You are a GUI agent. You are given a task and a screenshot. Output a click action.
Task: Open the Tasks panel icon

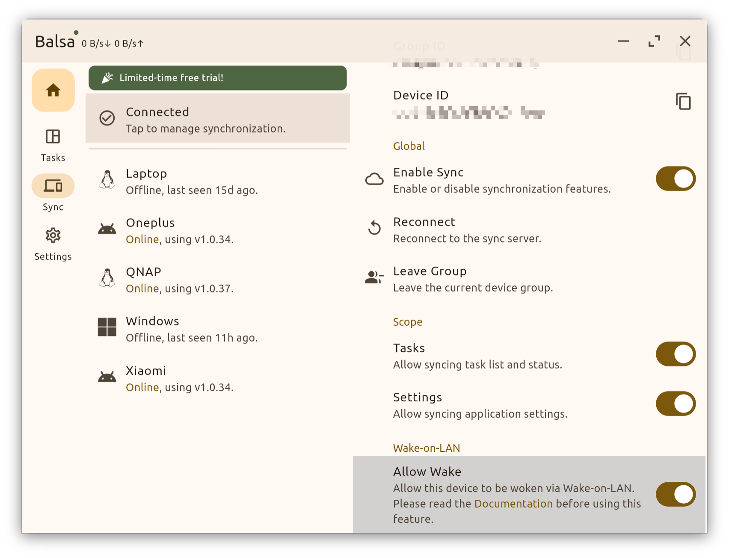click(53, 137)
